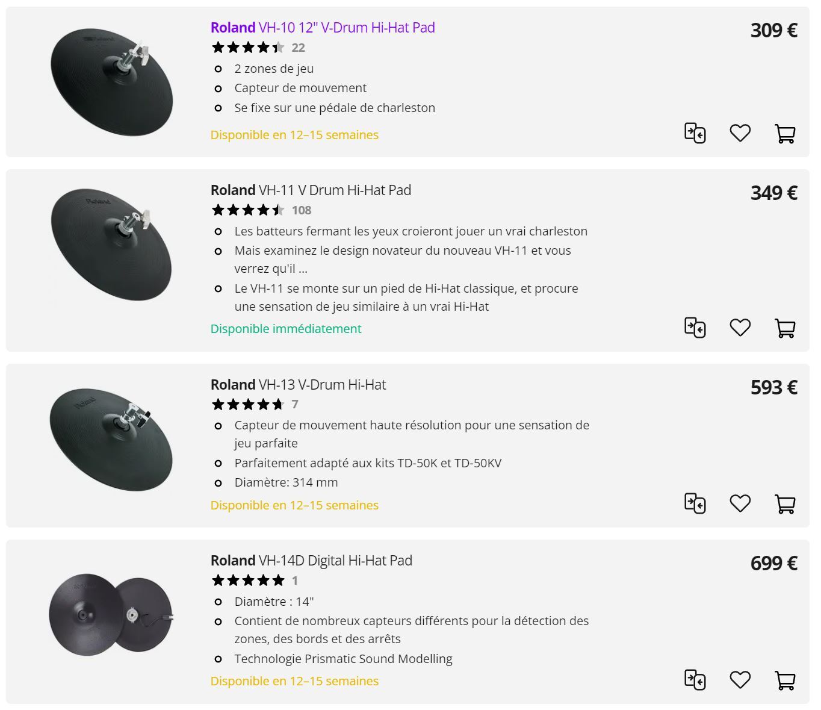Favorite the Roland VH-13 with heart icon
Image resolution: width=821 pixels, height=710 pixels.
click(x=740, y=503)
